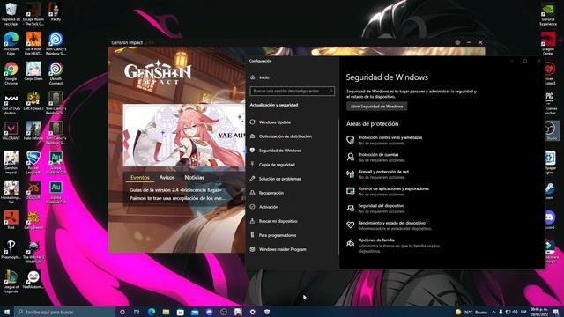Click virus protection shield icon
Image resolution: width=564 pixels, height=317 pixels.
[351, 140]
